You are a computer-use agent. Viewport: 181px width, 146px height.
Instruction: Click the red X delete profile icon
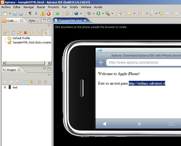[25, 33]
